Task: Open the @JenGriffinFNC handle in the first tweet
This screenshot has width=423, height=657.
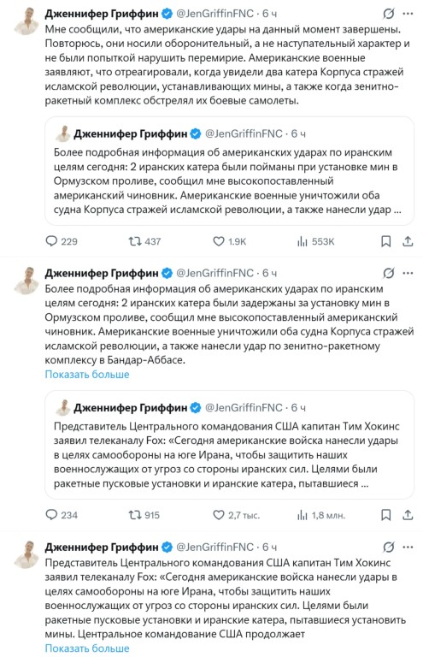Action: click(x=215, y=14)
